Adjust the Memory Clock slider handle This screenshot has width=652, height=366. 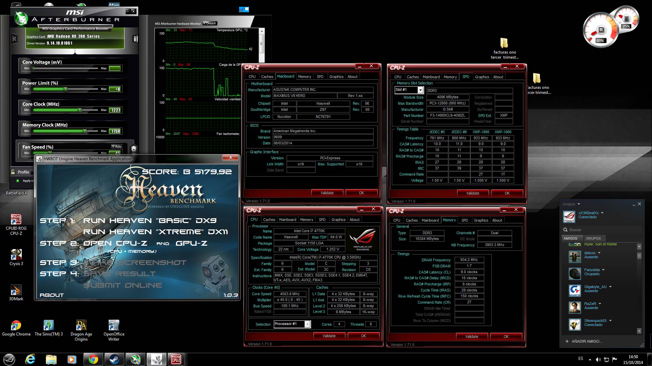point(85,131)
